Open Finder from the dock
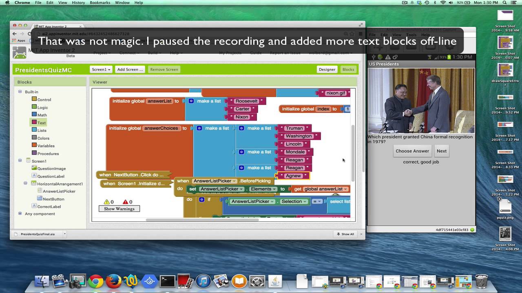The height and width of the screenshot is (293, 522). [x=42, y=281]
